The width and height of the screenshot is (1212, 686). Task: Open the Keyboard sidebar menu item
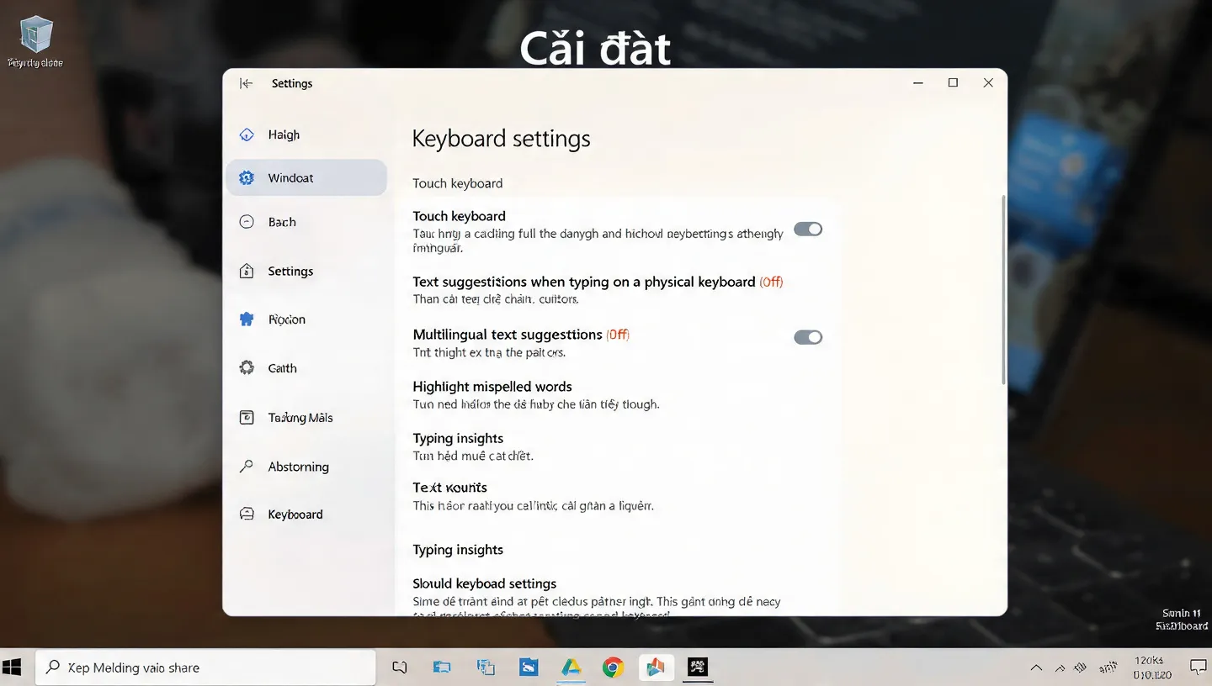[295, 514]
